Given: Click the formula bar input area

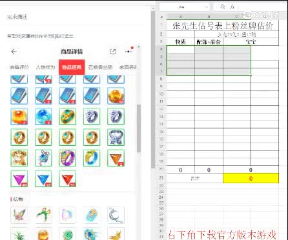Looking at the screenshot, I should click(262, 7).
